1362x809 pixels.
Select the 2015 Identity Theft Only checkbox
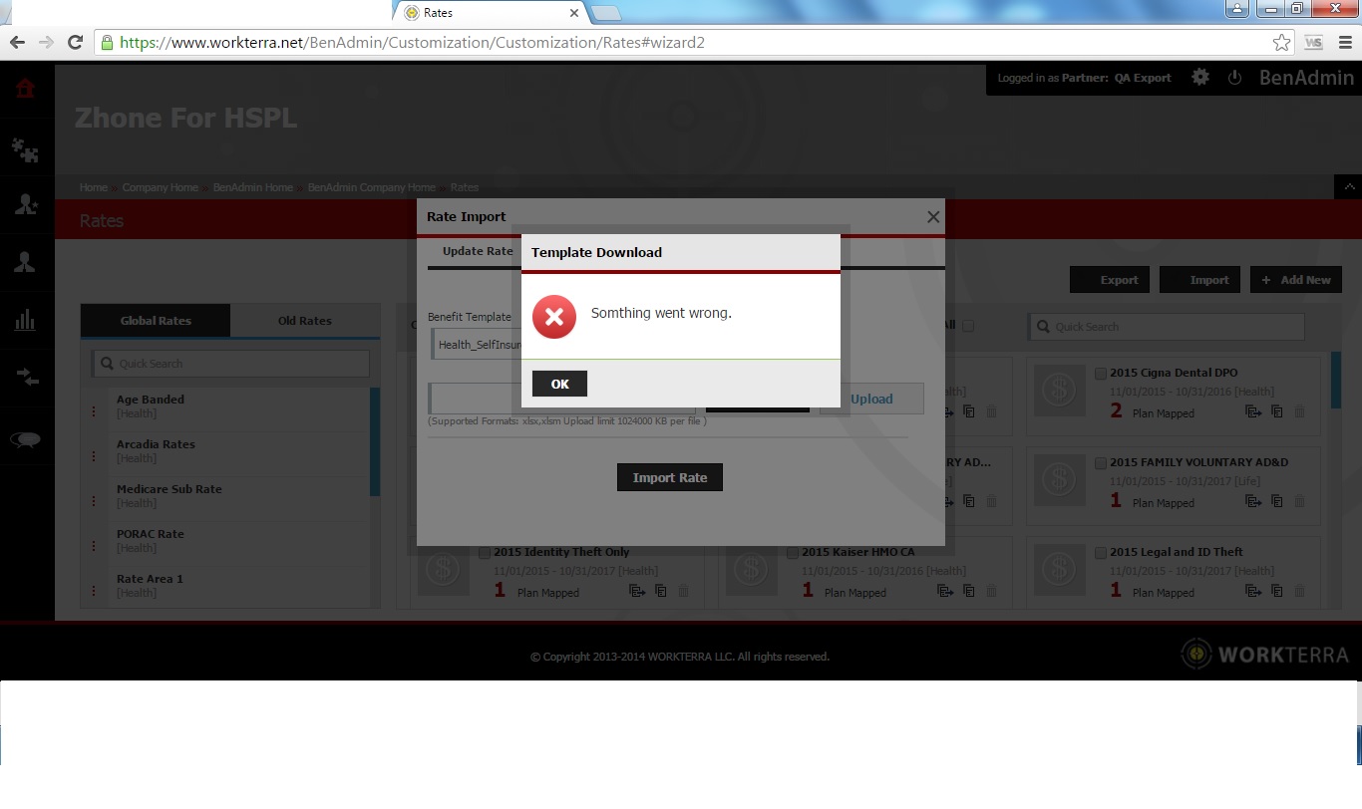[x=485, y=553]
